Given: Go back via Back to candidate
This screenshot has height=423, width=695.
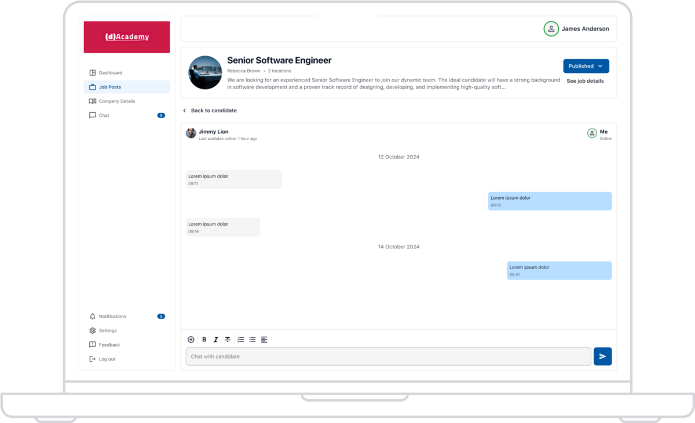Looking at the screenshot, I should pos(210,111).
